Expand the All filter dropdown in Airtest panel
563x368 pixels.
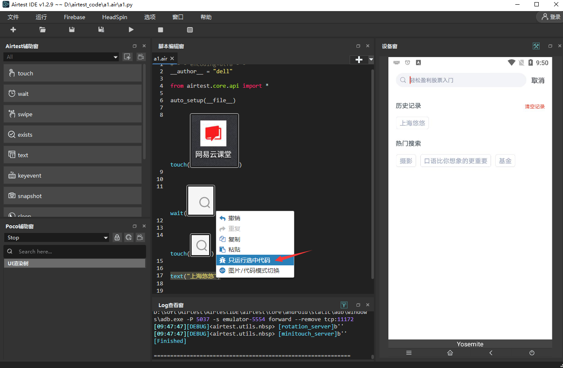(61, 57)
